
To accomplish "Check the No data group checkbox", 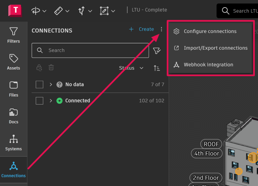I will click(39, 85).
